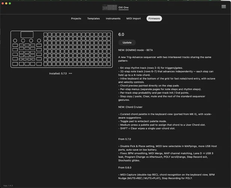231x188 pixels.
Task: Click the App: 1.4.2 version label
Action: [x=8, y=186]
